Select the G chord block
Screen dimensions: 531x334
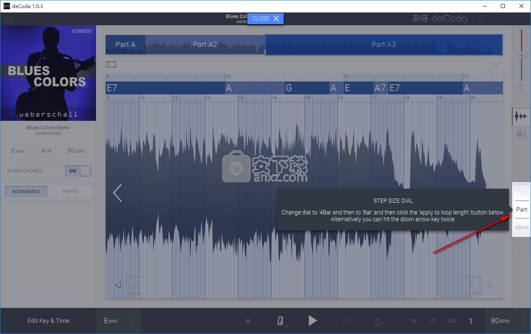(307, 88)
